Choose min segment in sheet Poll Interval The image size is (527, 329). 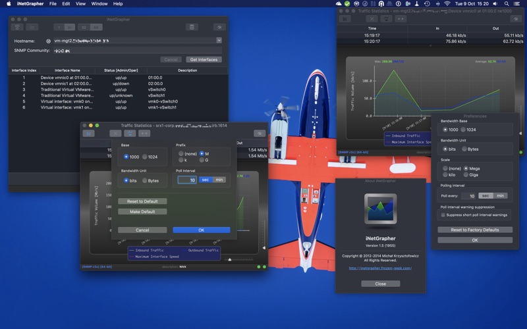coord(219,180)
